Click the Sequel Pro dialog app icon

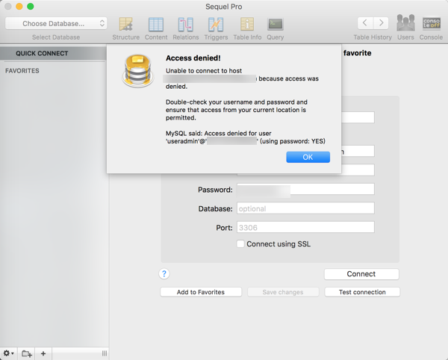click(x=137, y=71)
